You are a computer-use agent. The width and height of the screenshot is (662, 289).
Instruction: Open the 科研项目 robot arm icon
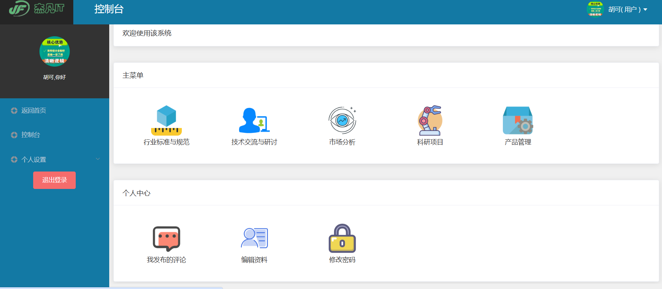click(x=430, y=121)
